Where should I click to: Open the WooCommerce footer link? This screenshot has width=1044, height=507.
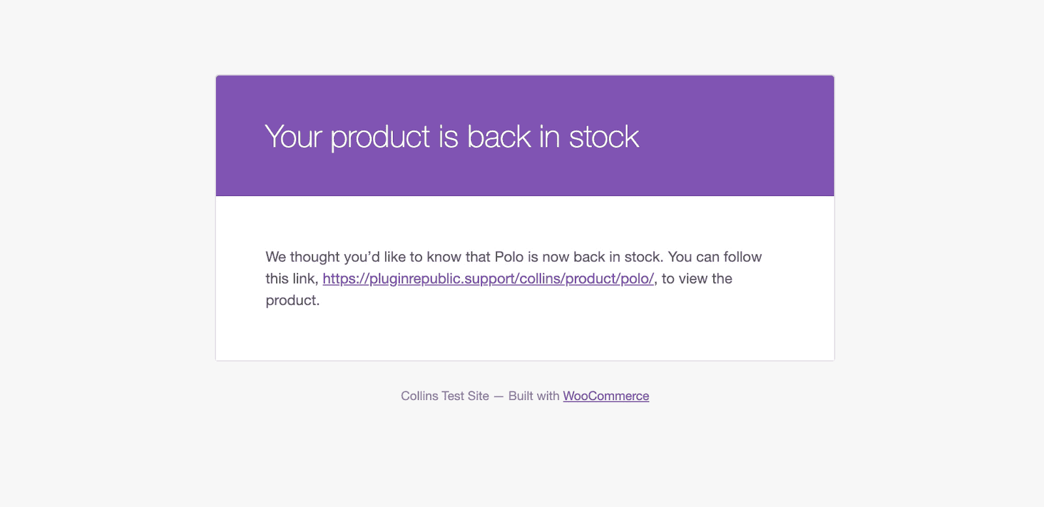(x=606, y=396)
